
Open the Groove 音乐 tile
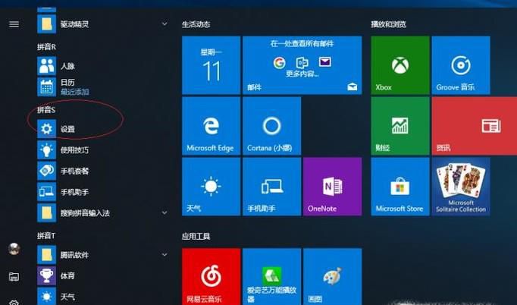pos(460,65)
